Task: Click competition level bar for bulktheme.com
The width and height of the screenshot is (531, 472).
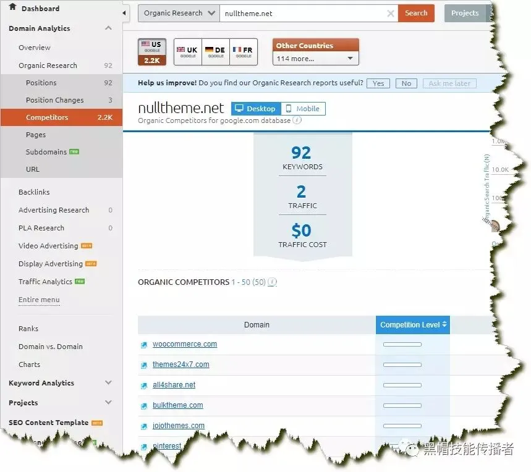Action: click(x=402, y=405)
